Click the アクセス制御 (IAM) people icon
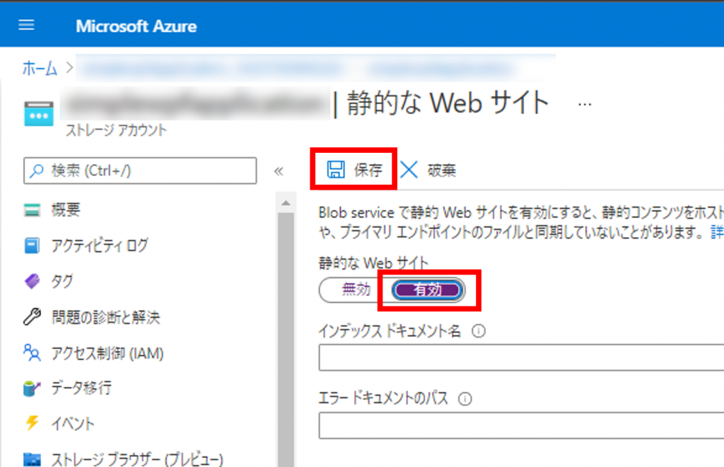724x467 pixels. click(33, 352)
